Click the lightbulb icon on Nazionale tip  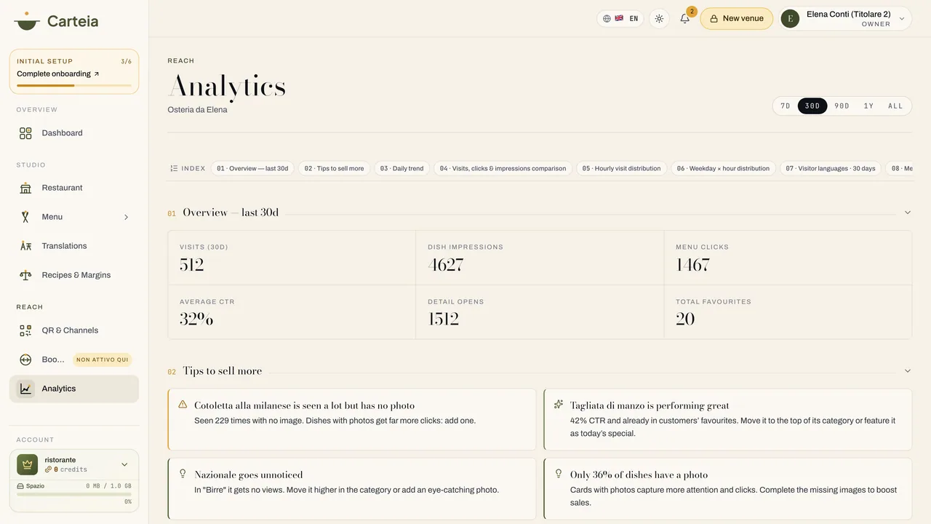point(183,473)
